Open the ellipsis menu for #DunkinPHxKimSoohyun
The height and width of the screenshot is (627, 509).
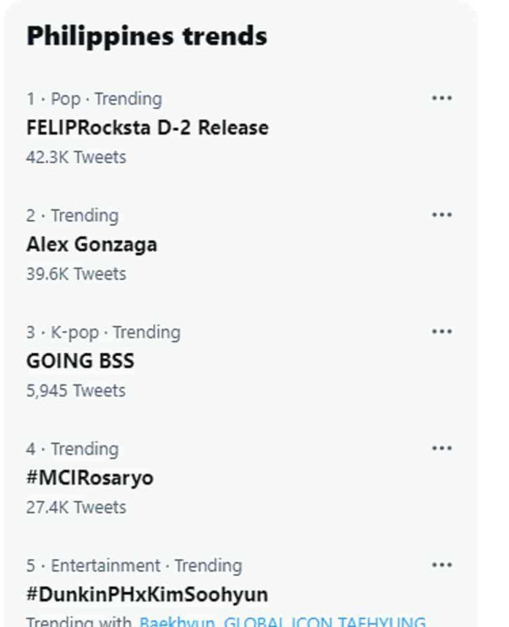[441, 565]
